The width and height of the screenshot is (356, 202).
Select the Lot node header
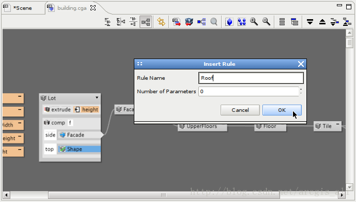[70, 98]
